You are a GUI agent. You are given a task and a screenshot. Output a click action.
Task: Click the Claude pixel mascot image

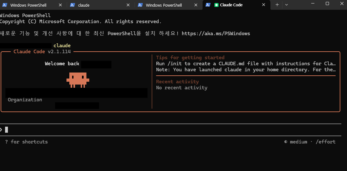[x=78, y=80]
